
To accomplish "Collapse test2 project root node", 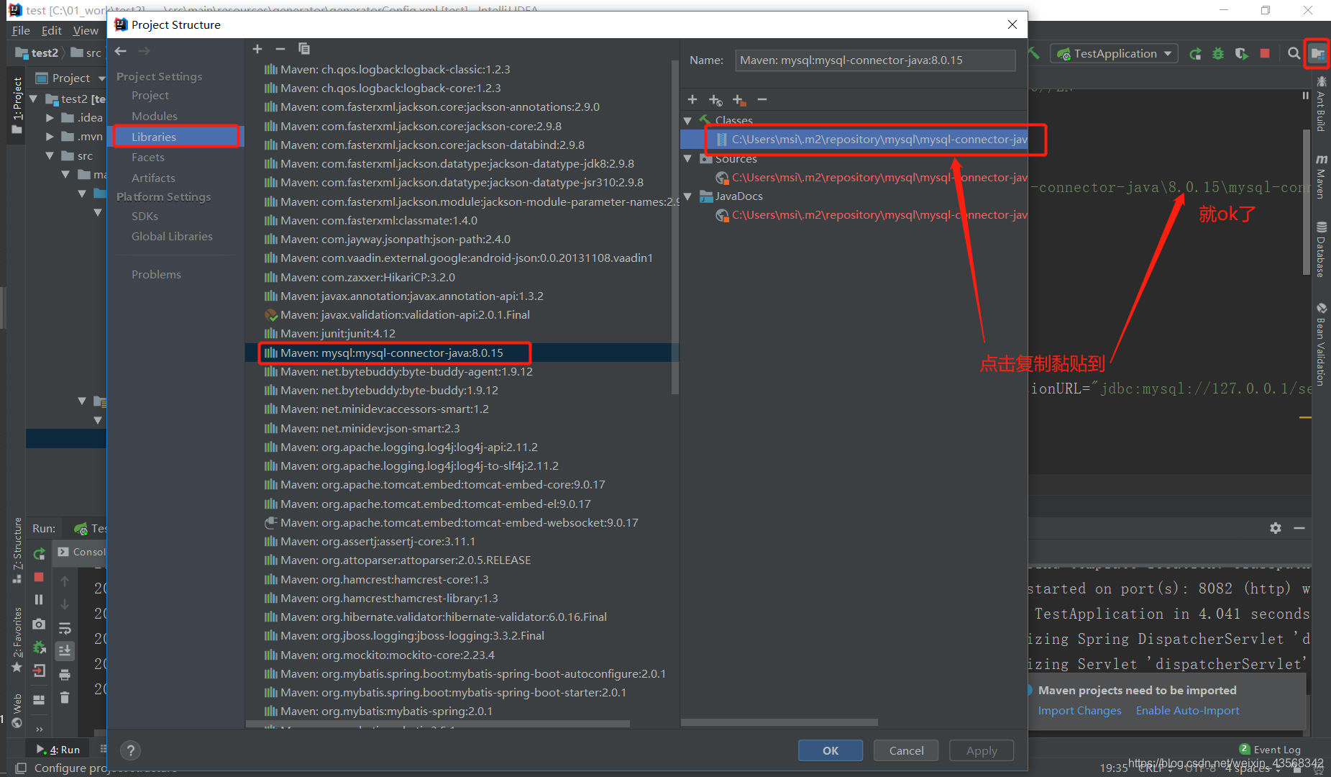I will coord(34,99).
